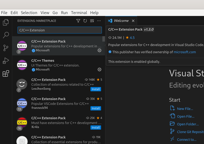Open the Terminal menu
Image resolution: width=204 pixels, height=144 pixels.
[79, 13]
